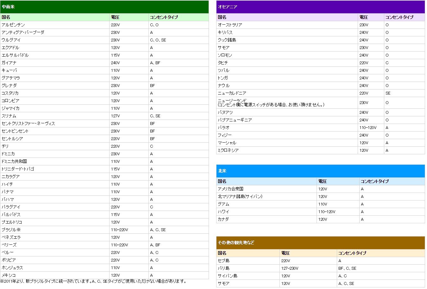
Task: Select the オーストラリア country cell
Action: click(x=230, y=25)
